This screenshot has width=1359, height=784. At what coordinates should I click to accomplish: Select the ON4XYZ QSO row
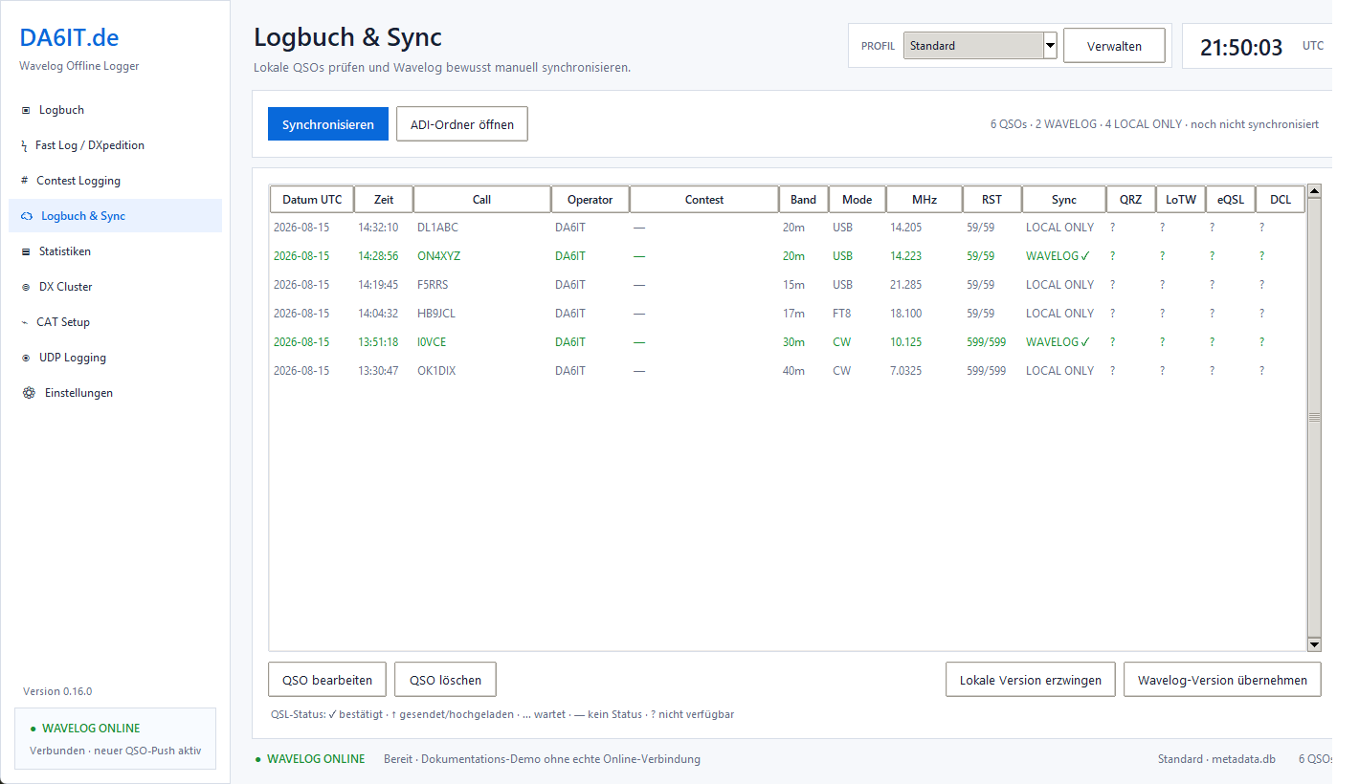click(x=787, y=256)
